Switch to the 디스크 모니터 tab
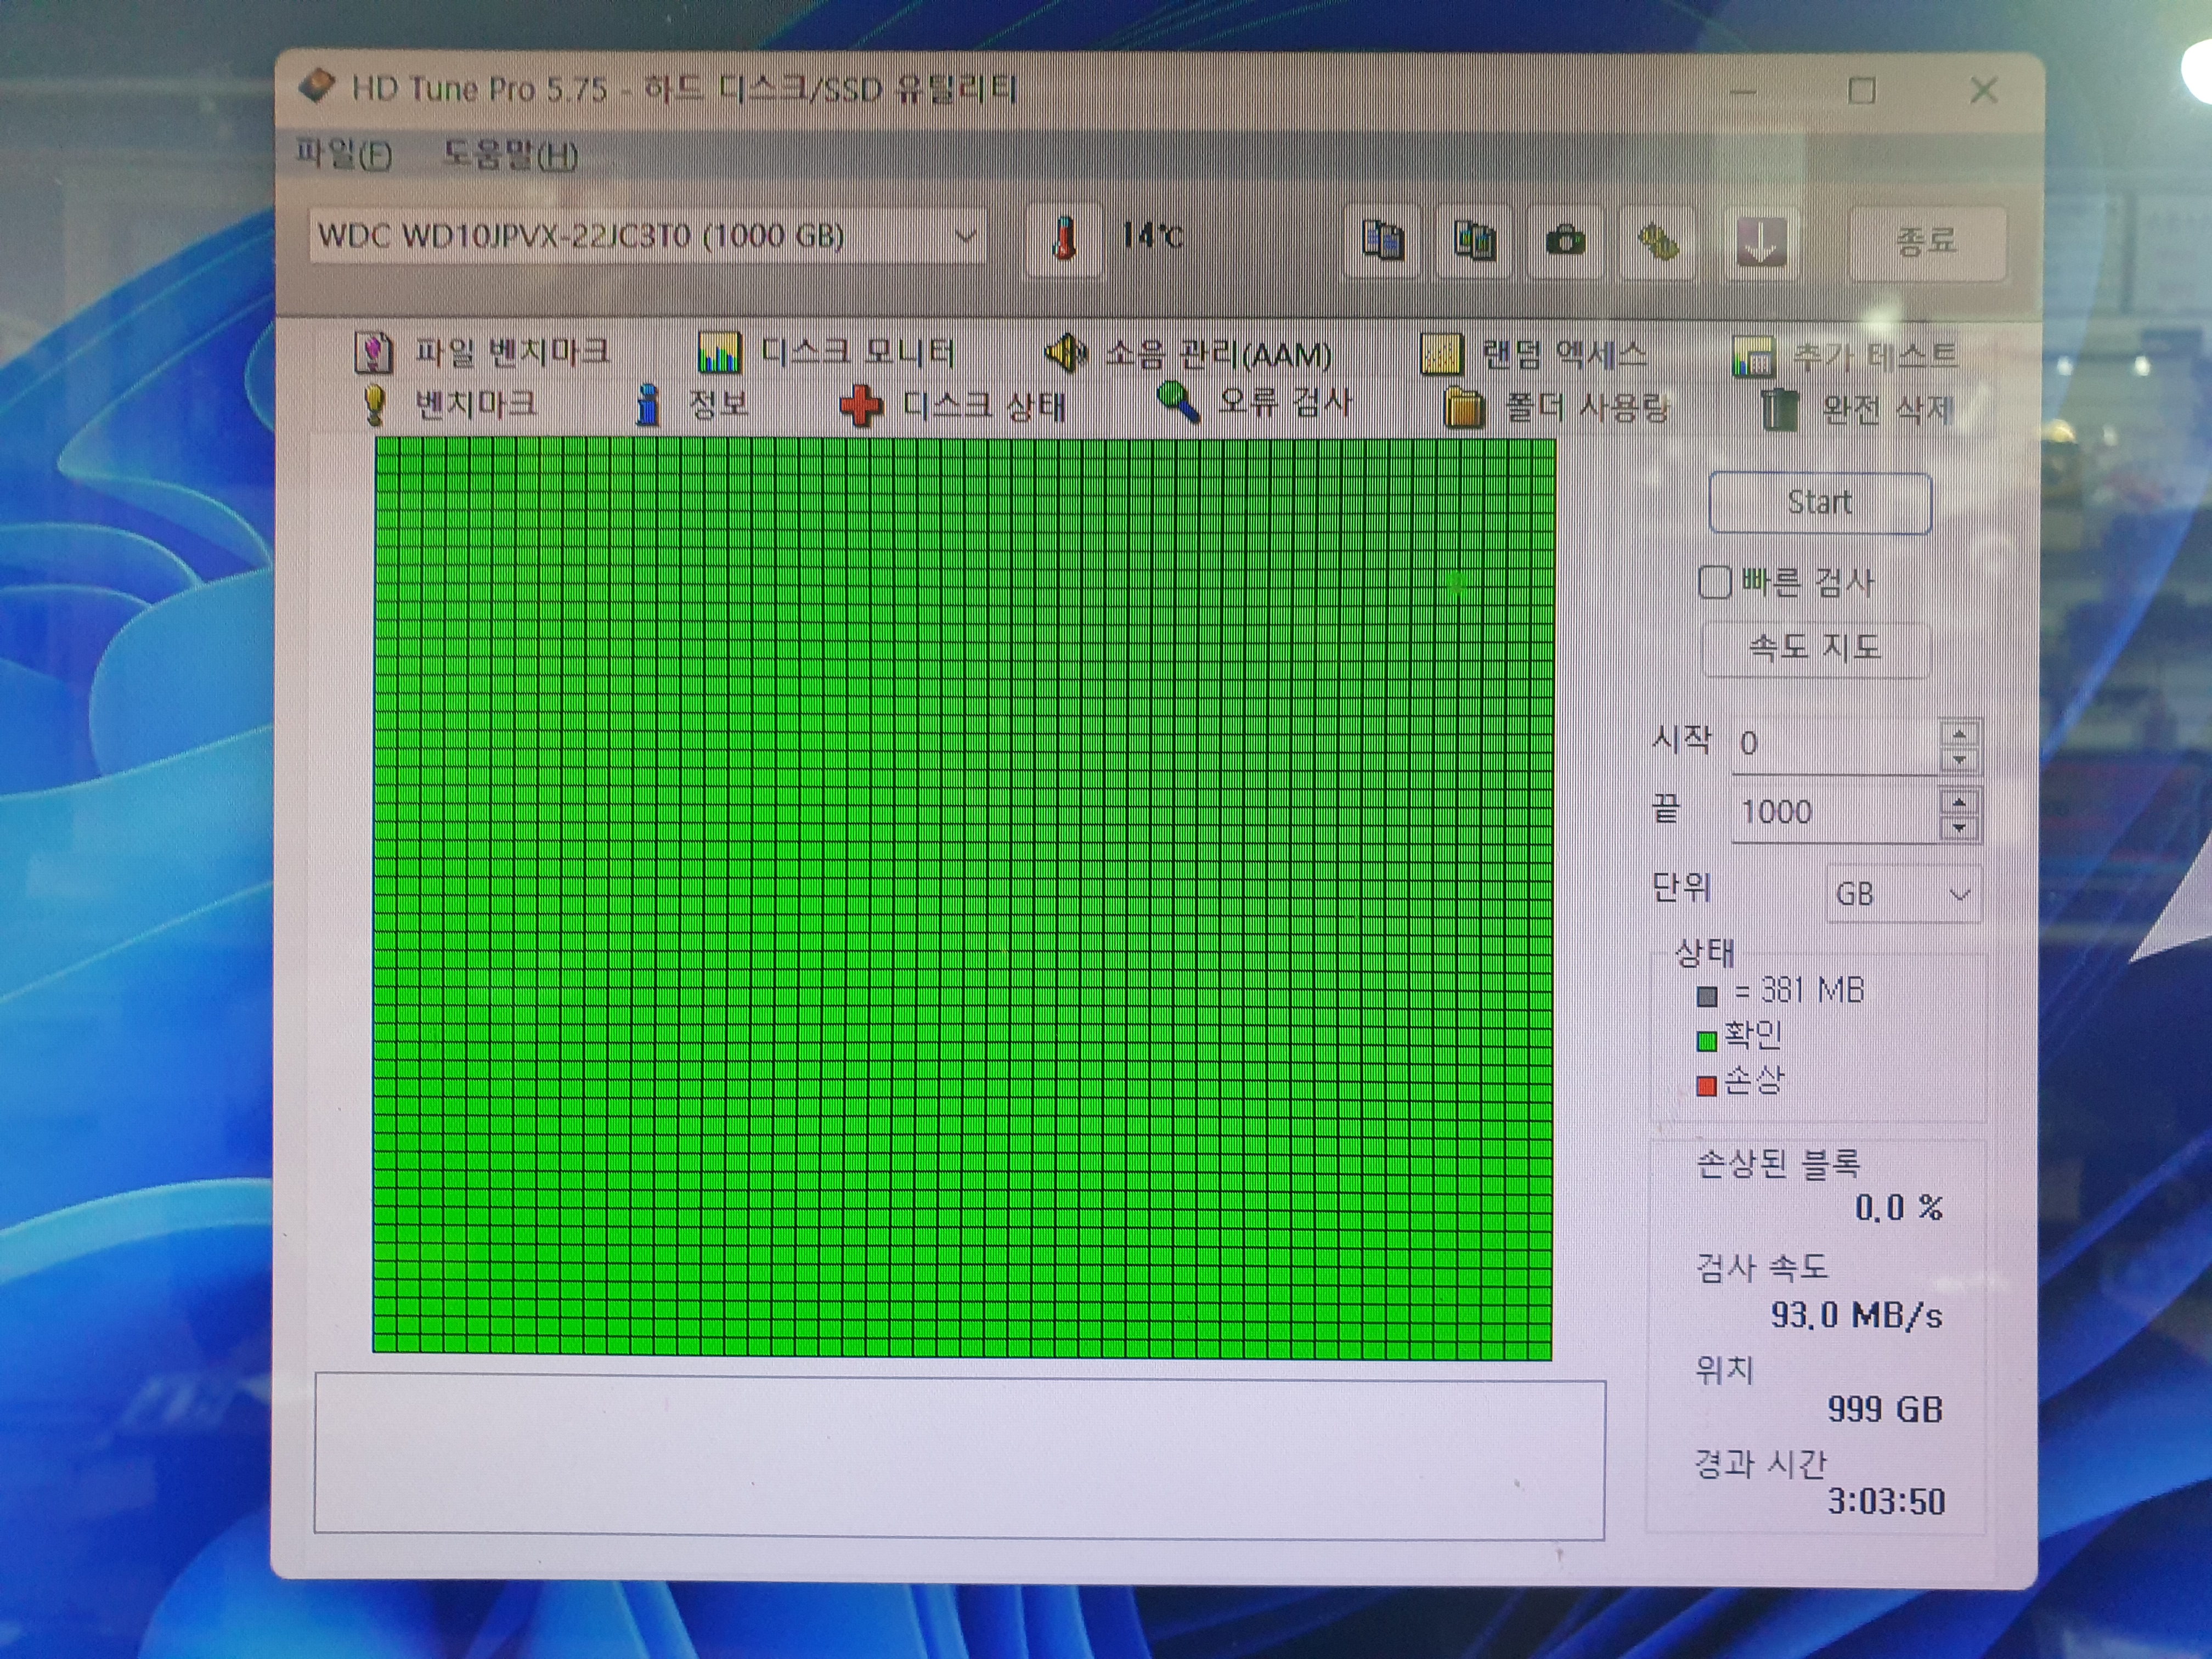2212x1659 pixels. pyautogui.click(x=827, y=352)
